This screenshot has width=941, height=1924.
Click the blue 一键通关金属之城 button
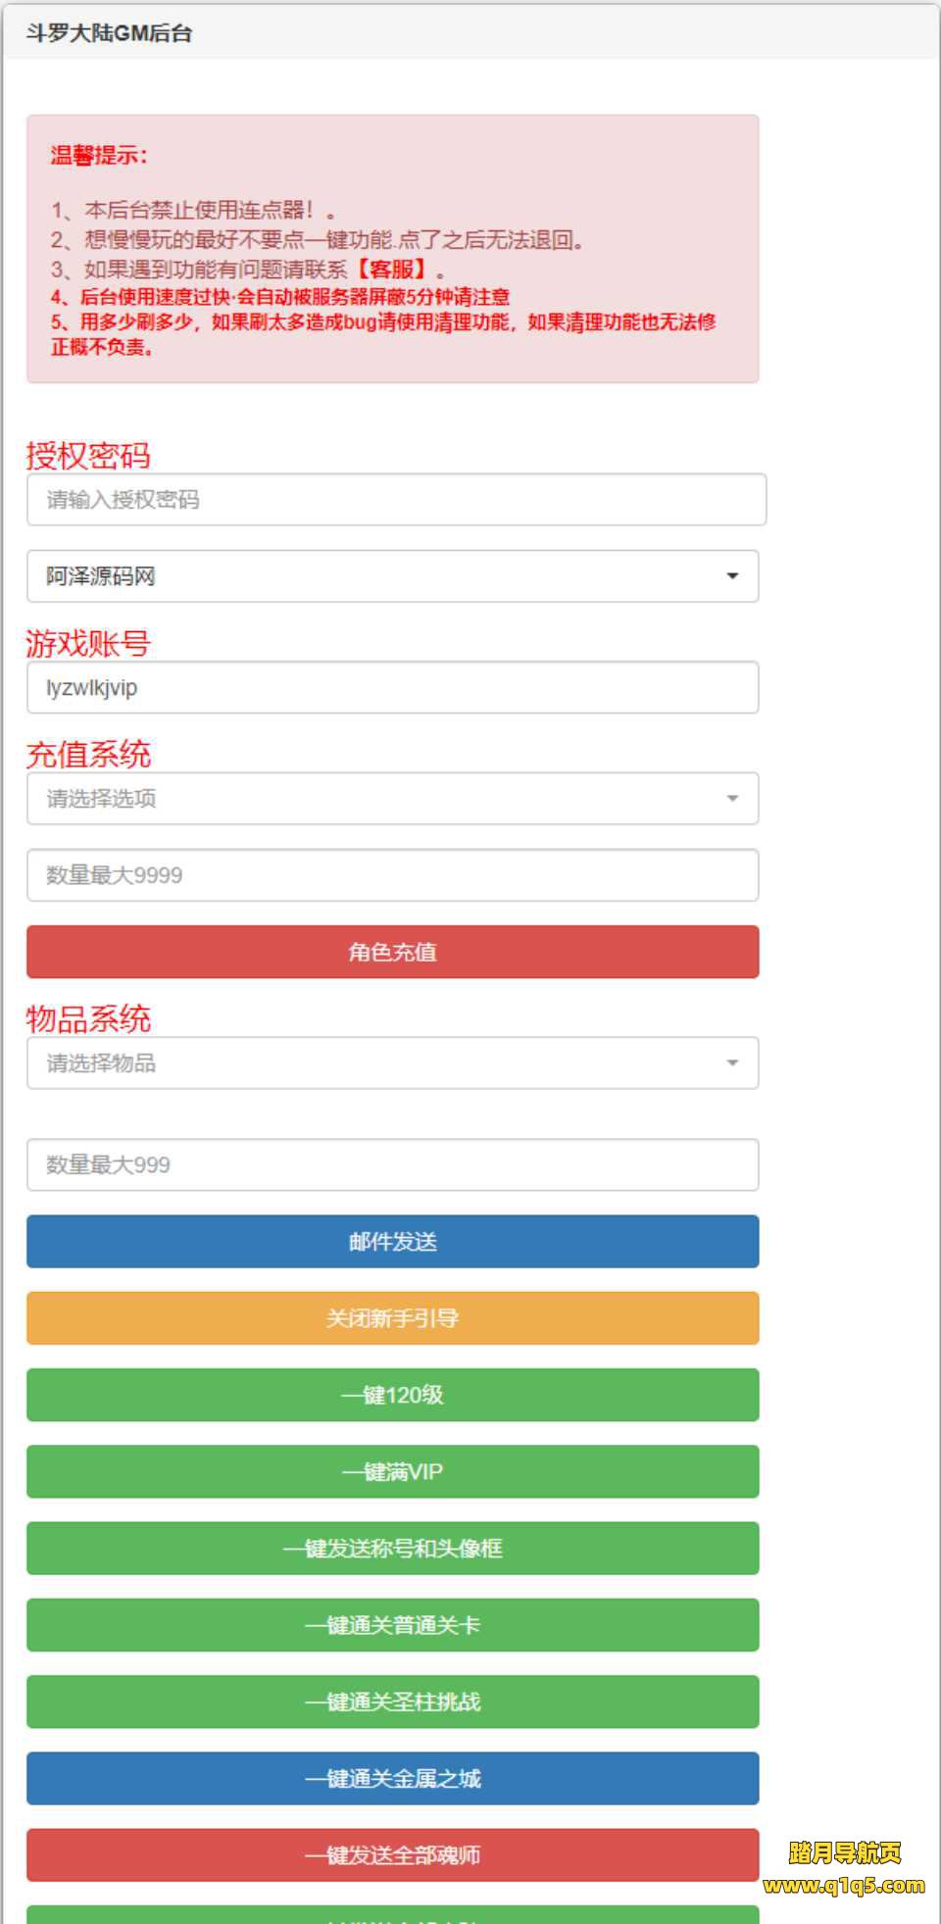392,1778
